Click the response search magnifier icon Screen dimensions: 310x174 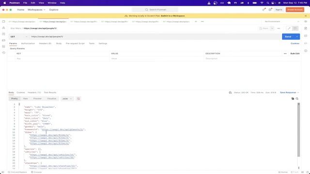coord(297,99)
